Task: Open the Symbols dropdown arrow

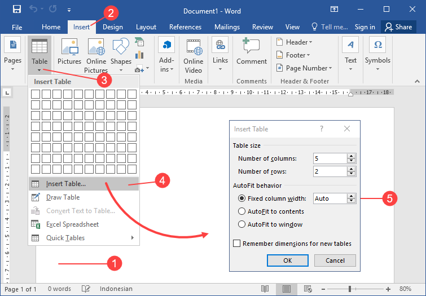Action: click(377, 69)
